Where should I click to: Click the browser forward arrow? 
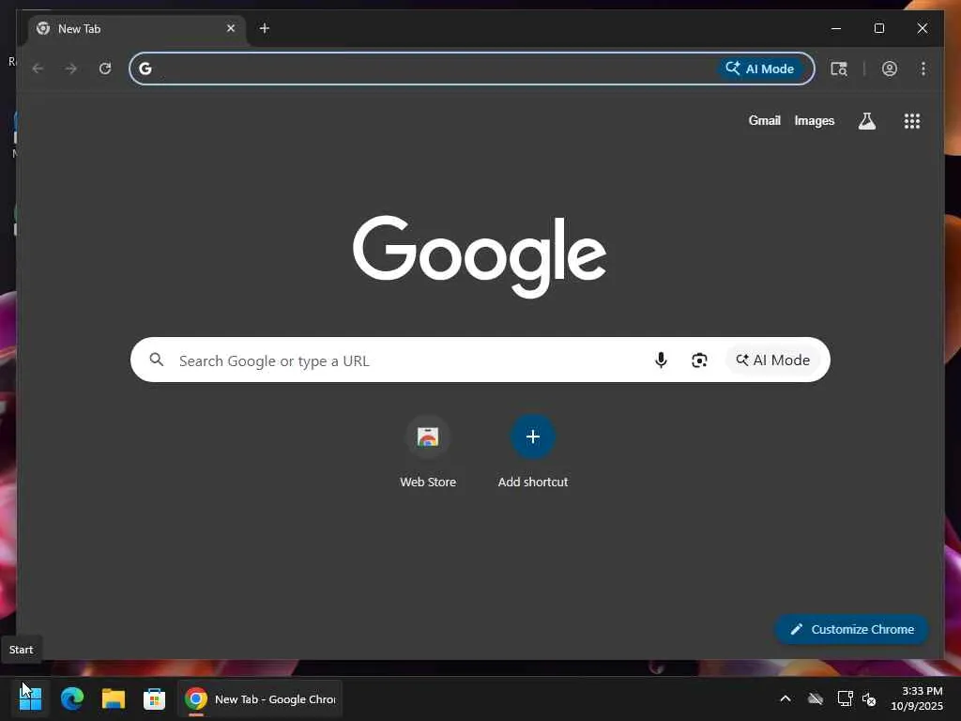click(x=71, y=69)
